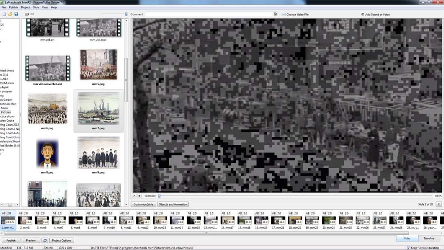Screen dimensions: 444x250
Task: Stop the video preview
Action: [139, 196]
